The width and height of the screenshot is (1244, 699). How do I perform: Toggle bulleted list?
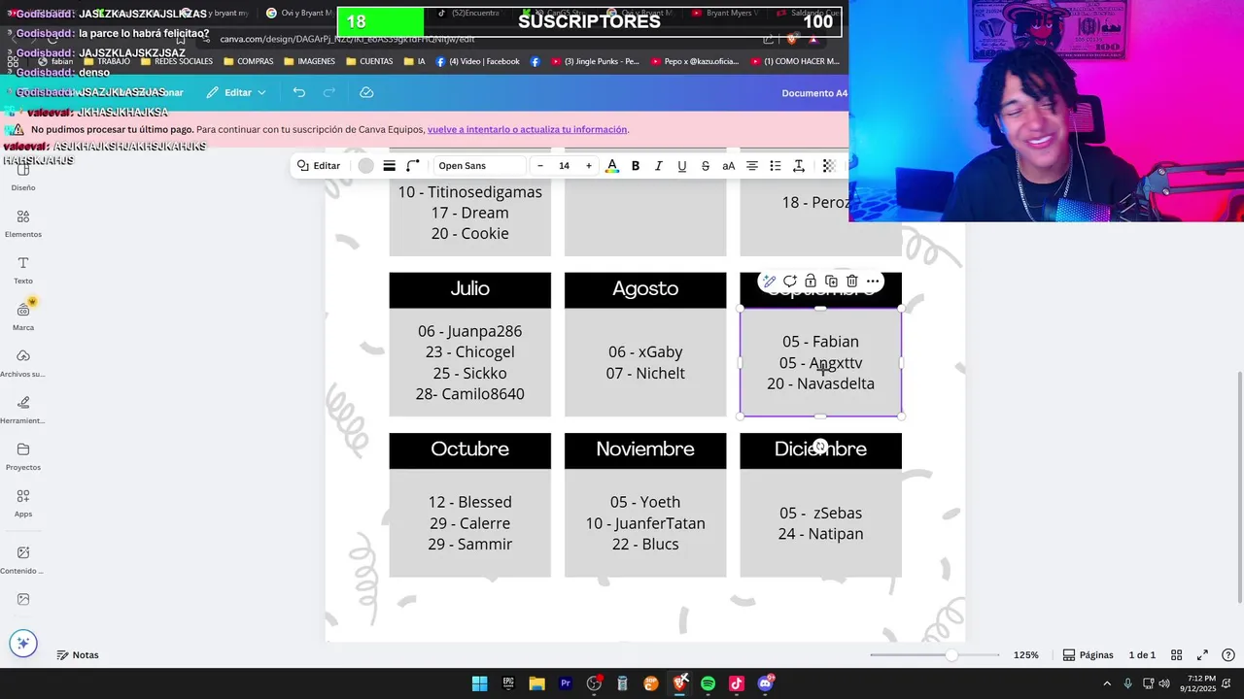tap(776, 166)
